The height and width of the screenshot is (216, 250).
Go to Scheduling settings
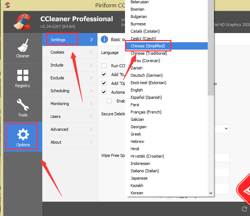pos(60,91)
